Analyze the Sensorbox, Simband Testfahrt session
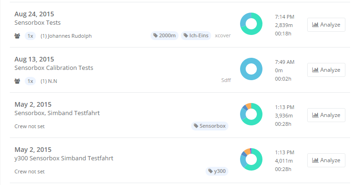Viewport: 358px width, 185px height. click(326, 115)
